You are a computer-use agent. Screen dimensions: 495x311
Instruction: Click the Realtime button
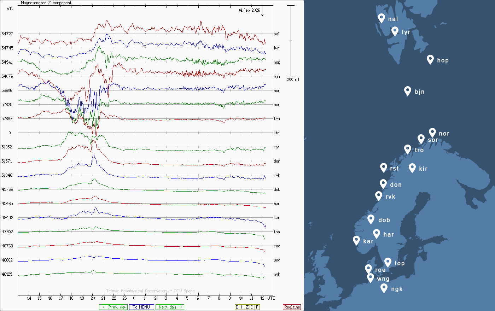pos(292,307)
